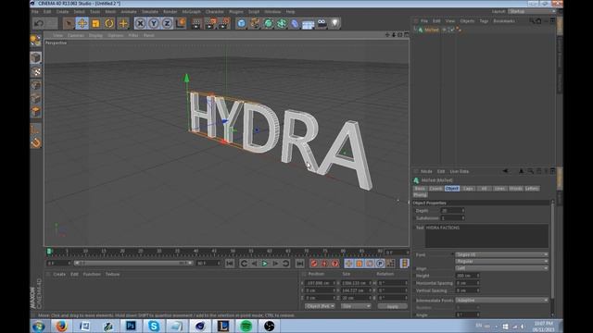593x333 pixels.
Task: Switch to the Basic tab
Action: tap(420, 189)
